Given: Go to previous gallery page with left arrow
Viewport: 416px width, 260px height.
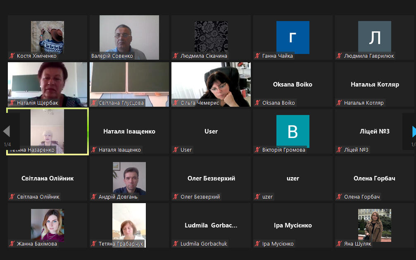Looking at the screenshot, I should pos(7,131).
